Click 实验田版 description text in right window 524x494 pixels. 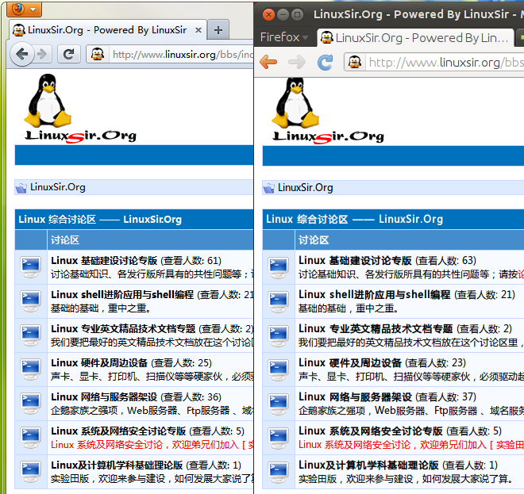click(x=406, y=479)
